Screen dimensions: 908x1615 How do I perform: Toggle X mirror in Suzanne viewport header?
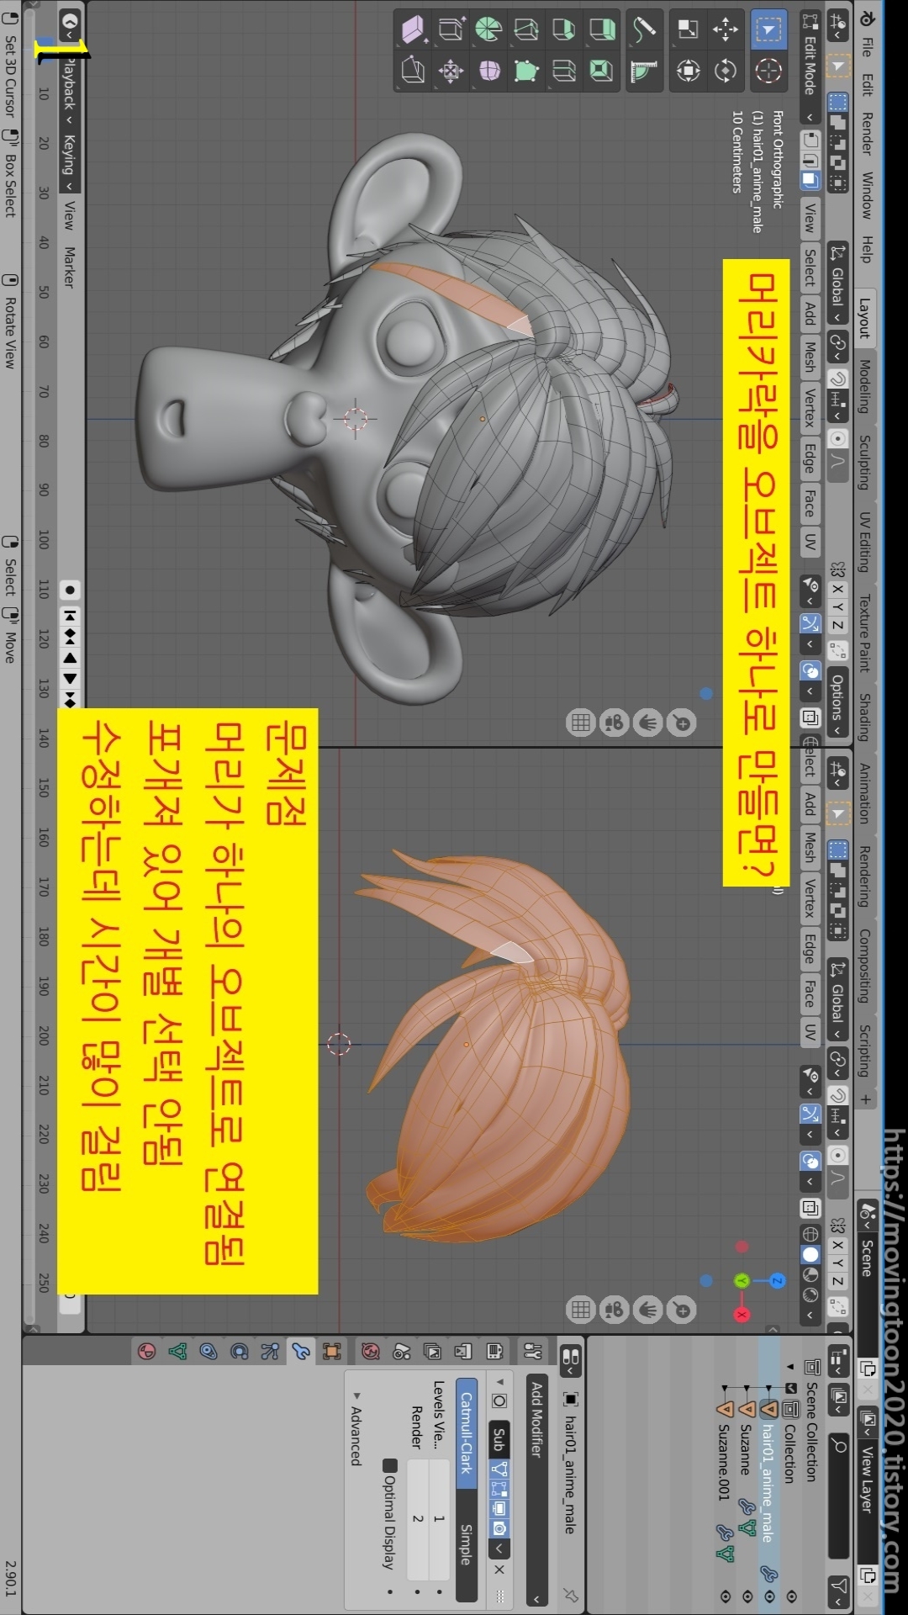(837, 589)
